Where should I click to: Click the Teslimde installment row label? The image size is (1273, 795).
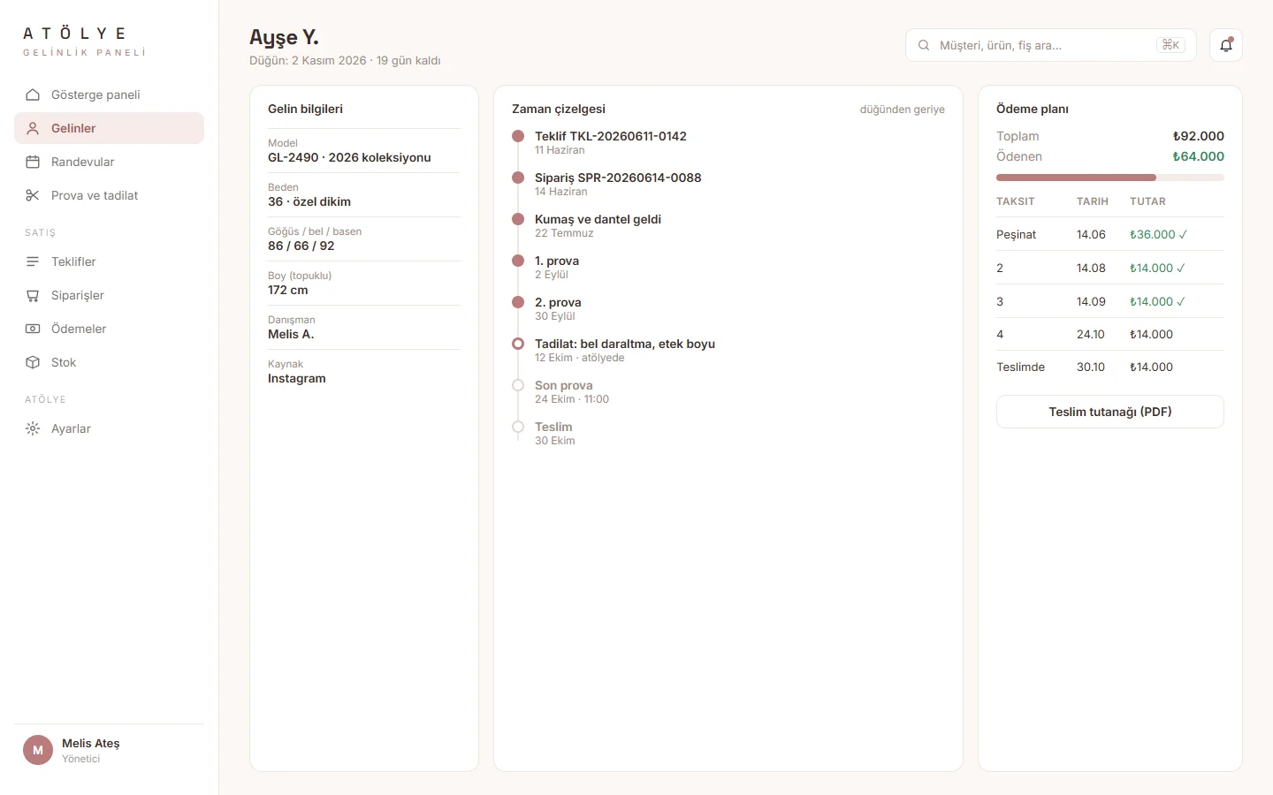[1020, 367]
